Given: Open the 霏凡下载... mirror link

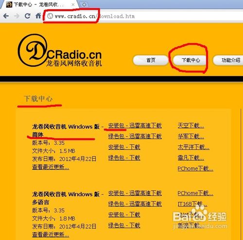Looking at the screenshot, I should point(191,158).
